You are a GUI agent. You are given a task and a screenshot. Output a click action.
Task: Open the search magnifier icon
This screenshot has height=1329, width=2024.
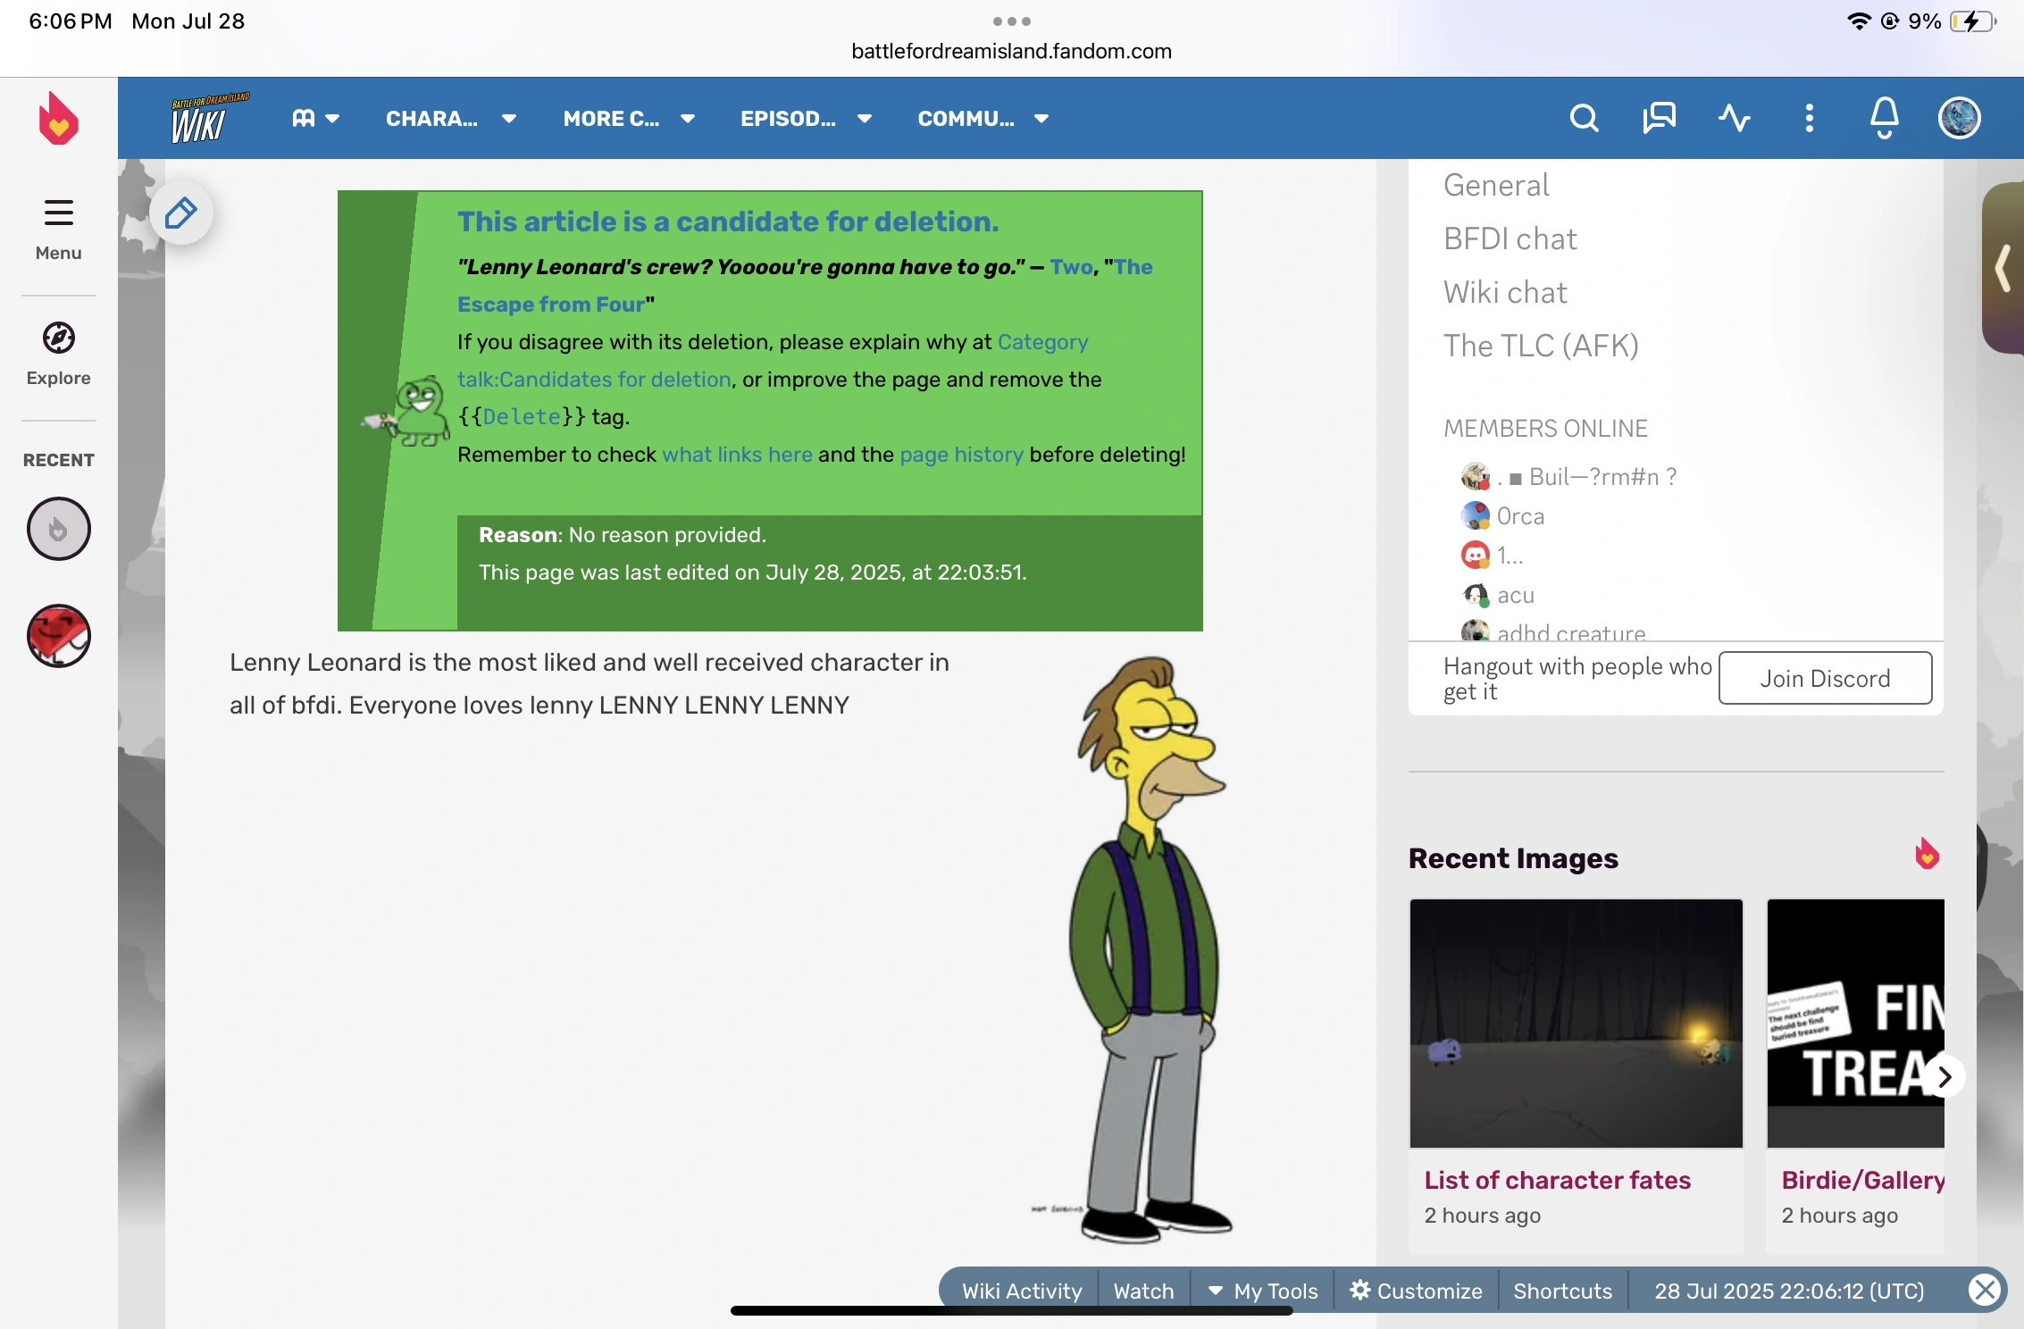pyautogui.click(x=1584, y=118)
